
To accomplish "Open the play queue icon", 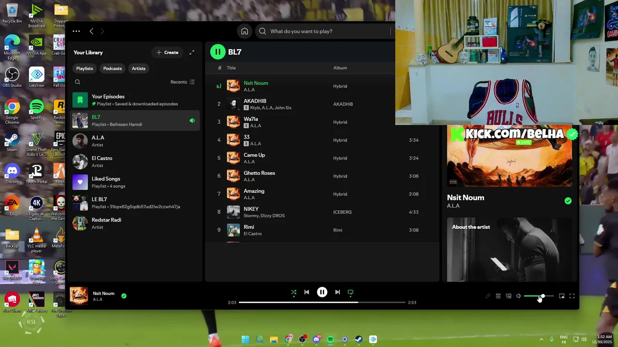I will click(498, 296).
